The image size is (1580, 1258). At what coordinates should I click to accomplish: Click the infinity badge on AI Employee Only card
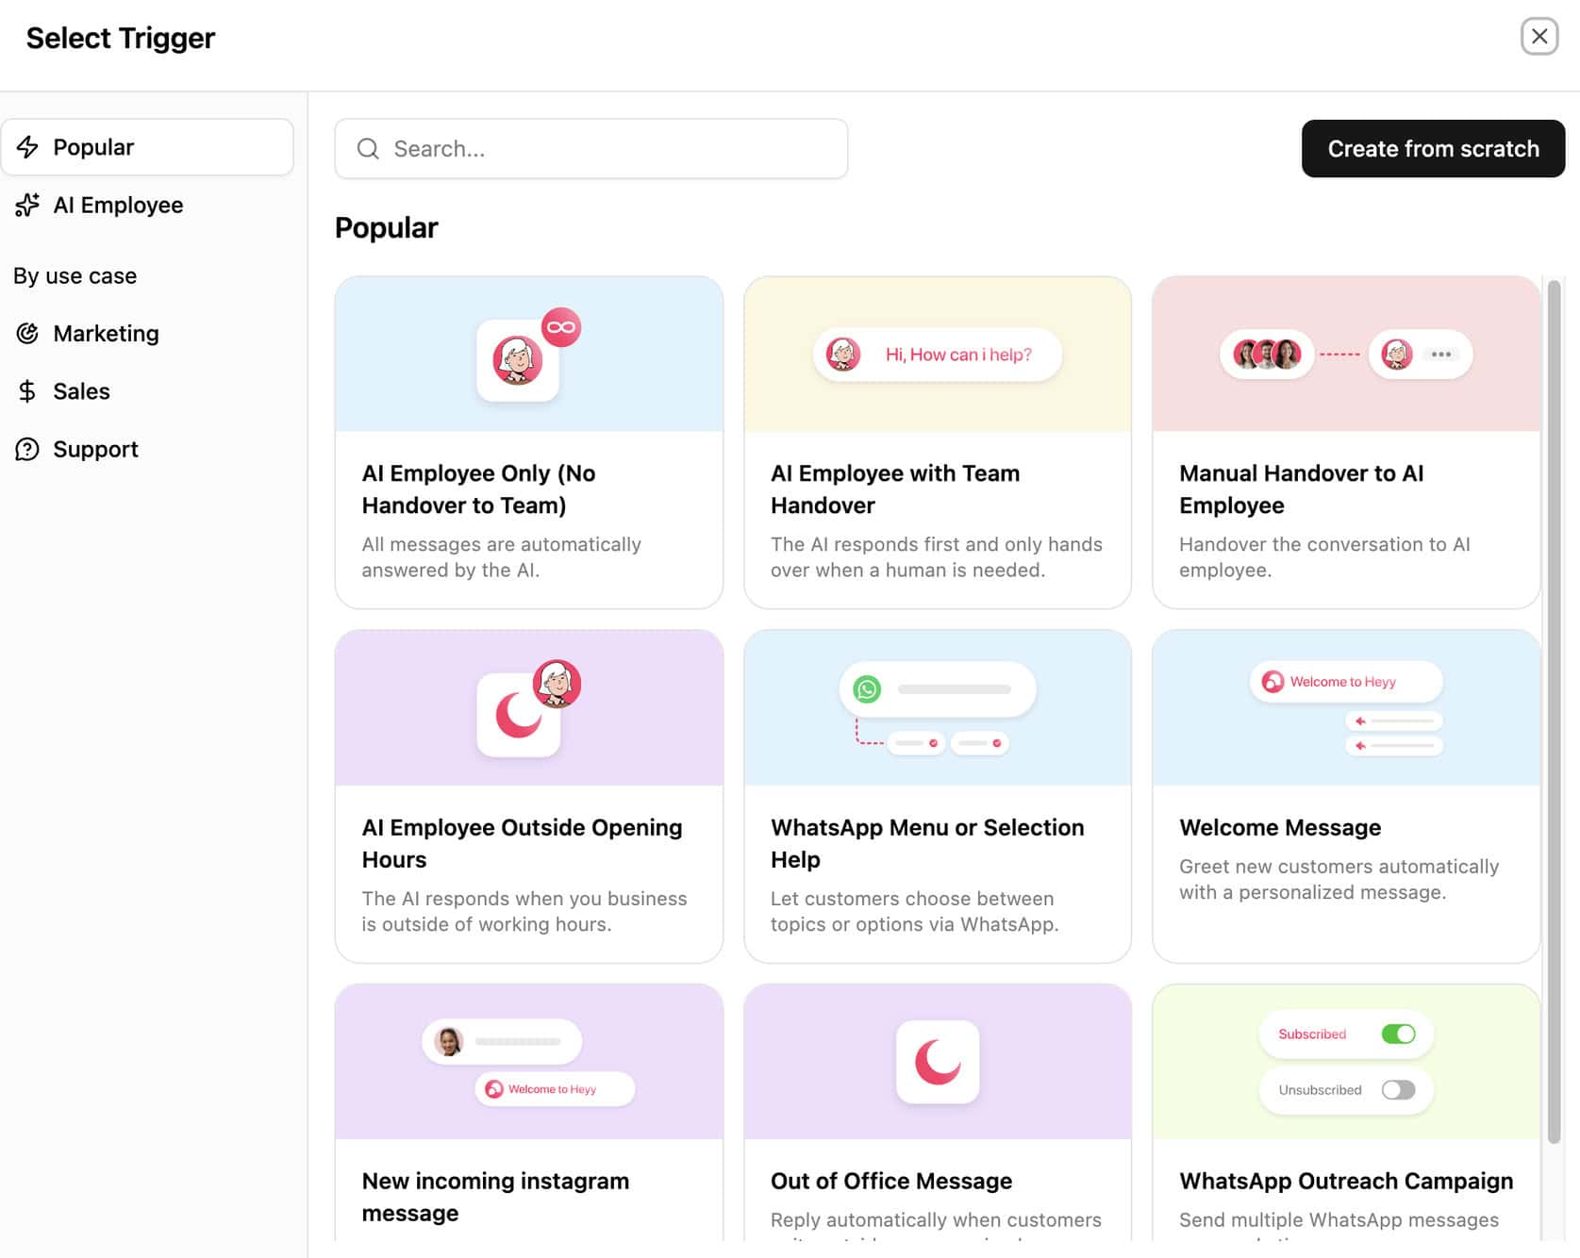(x=561, y=327)
